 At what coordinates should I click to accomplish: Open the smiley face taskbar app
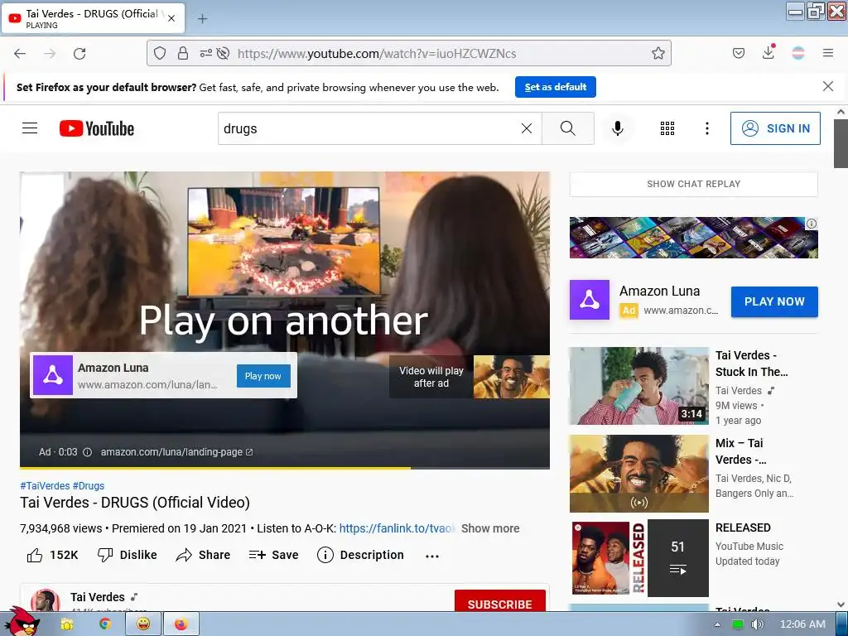(143, 624)
